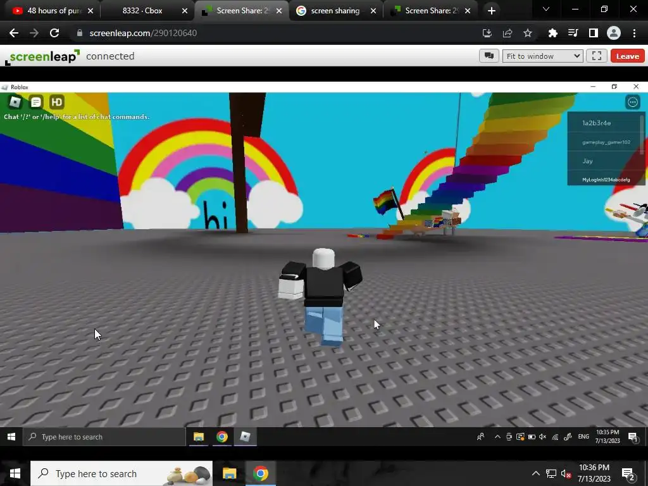Toggle the Chrome side panel

594,33
